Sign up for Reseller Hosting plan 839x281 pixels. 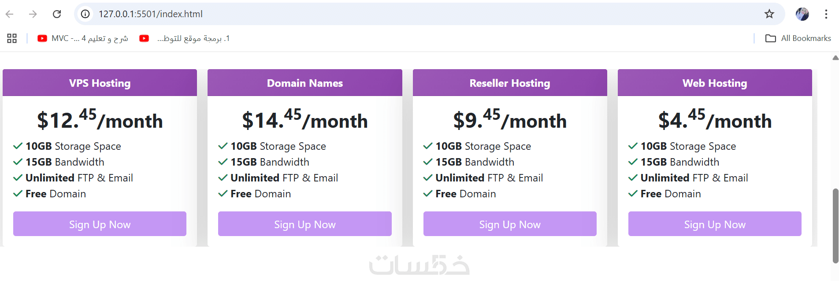(x=510, y=224)
